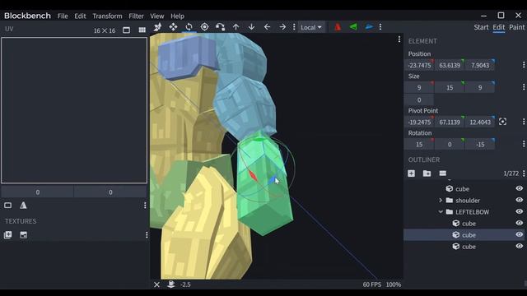The image size is (527, 296).
Task: Click the Pivot Point X field -19.2475
Action: [x=419, y=123]
